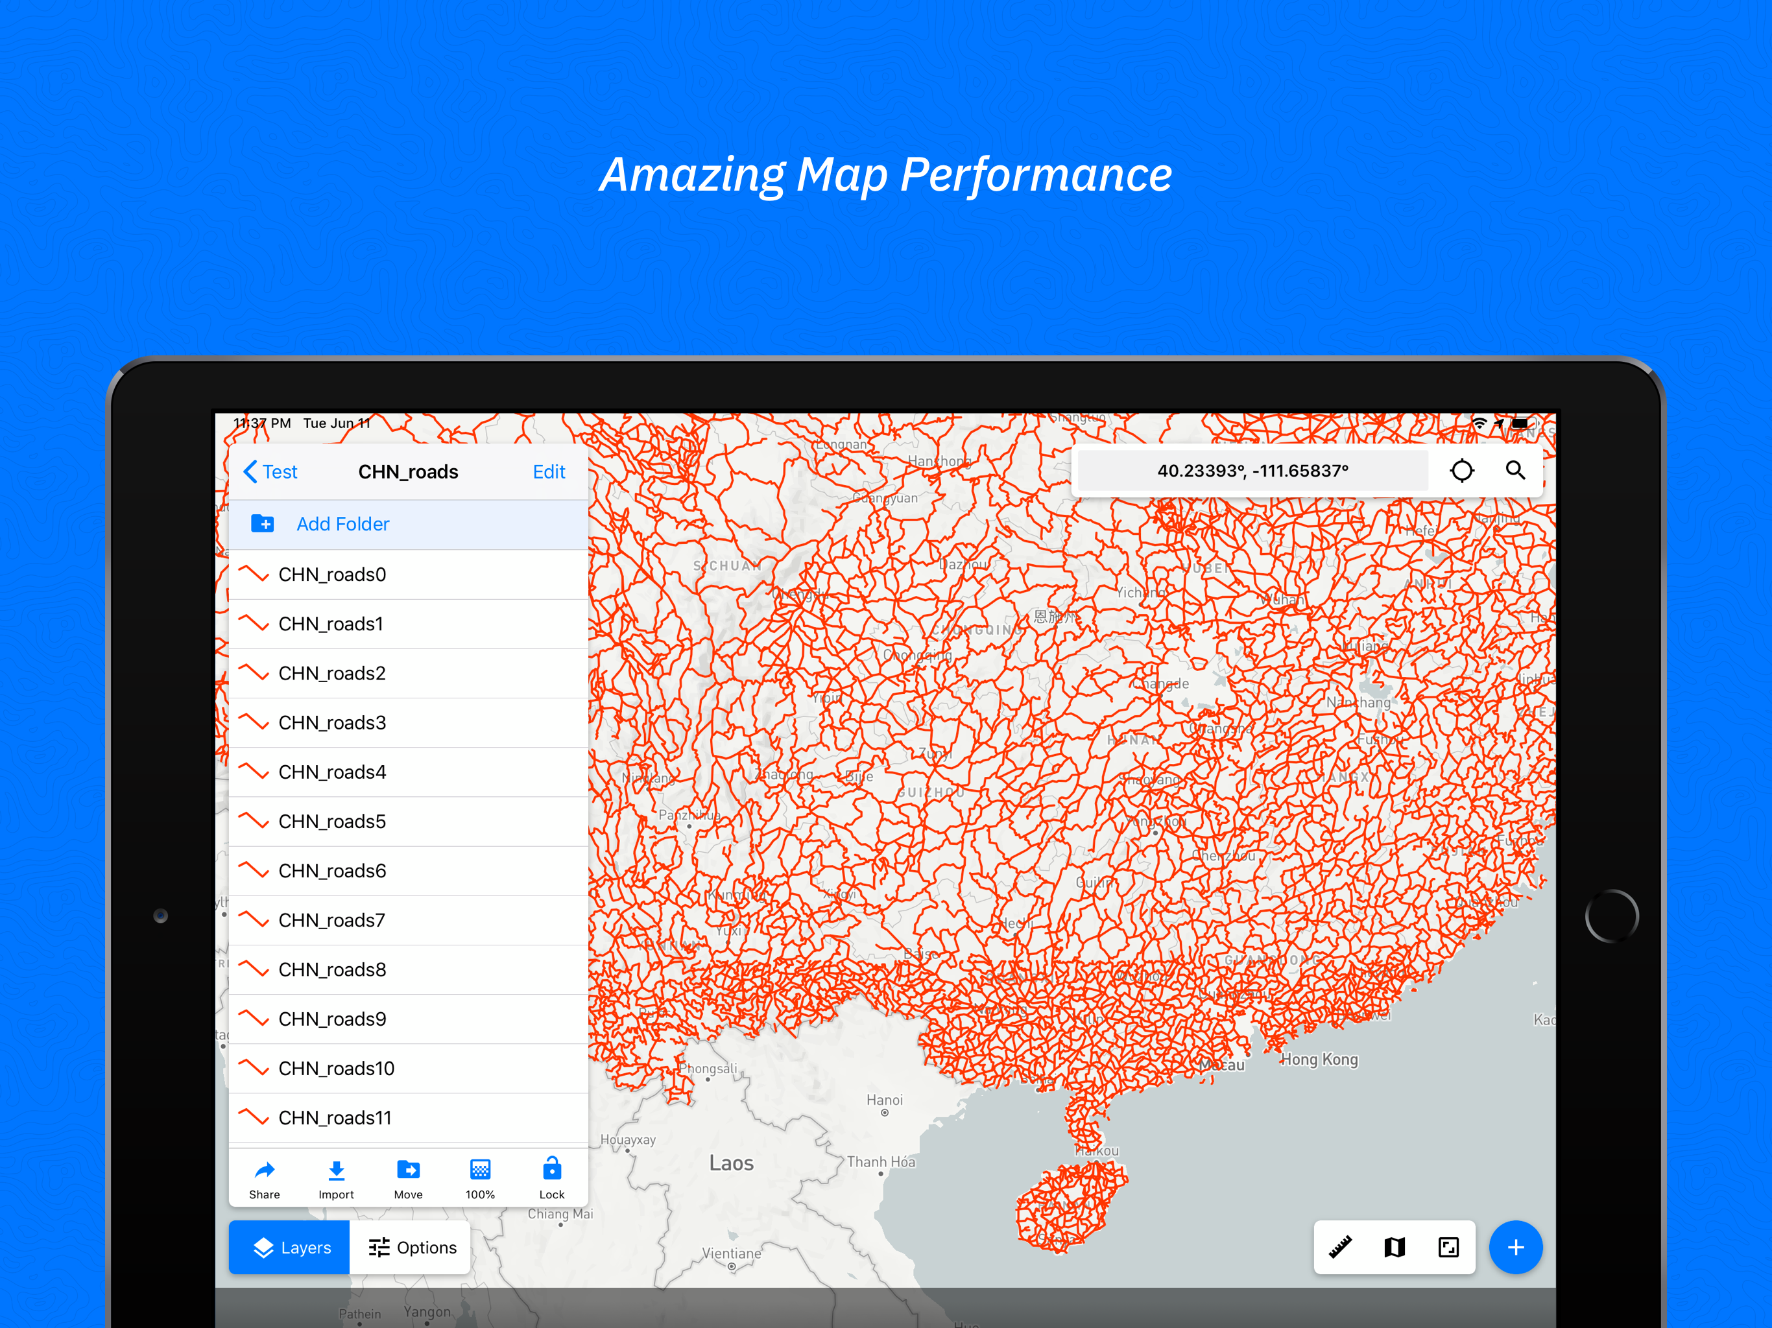The width and height of the screenshot is (1772, 1328).
Task: Tap the Edit link in header
Action: 549,472
